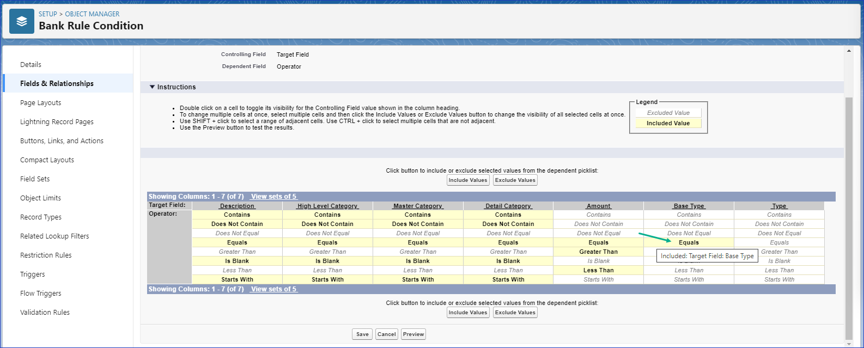This screenshot has height=348, width=864.
Task: Click the Object Manager stack icon
Action: [22, 21]
